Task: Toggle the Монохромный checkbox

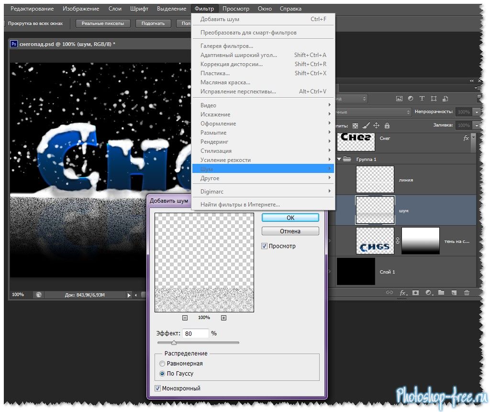Action: [158, 389]
